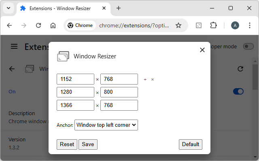Viewport: 259px width, 161px height.
Task: Open the profile avatar A
Action: pos(235,25)
